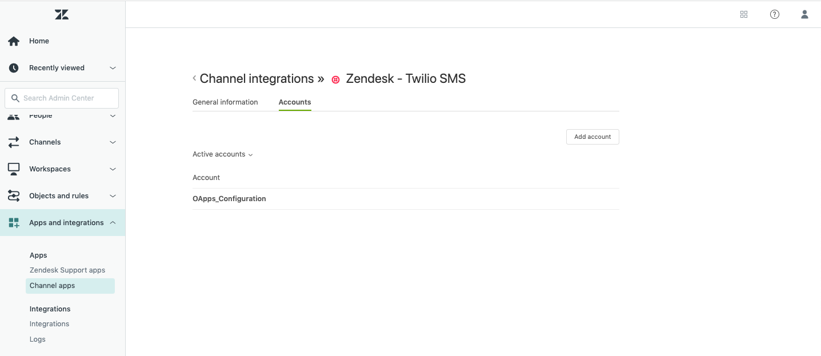This screenshot has width=821, height=356.
Task: Open the help question mark icon
Action: (775, 14)
